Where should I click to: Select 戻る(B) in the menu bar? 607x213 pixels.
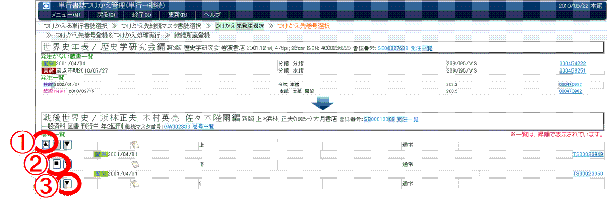[x=106, y=15]
